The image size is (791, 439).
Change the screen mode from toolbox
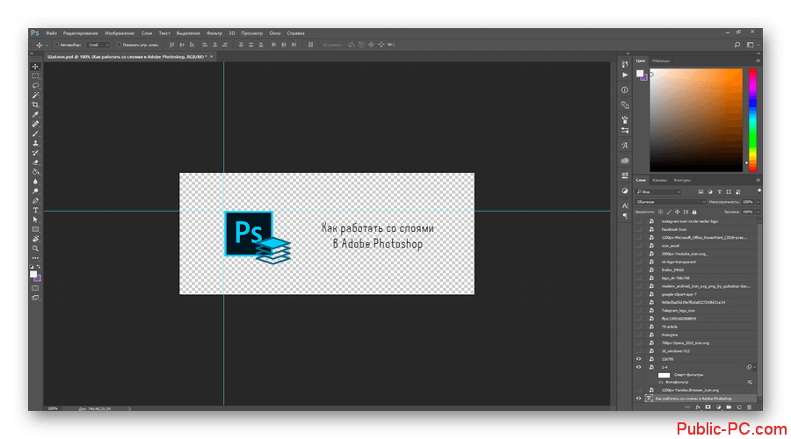click(x=35, y=298)
